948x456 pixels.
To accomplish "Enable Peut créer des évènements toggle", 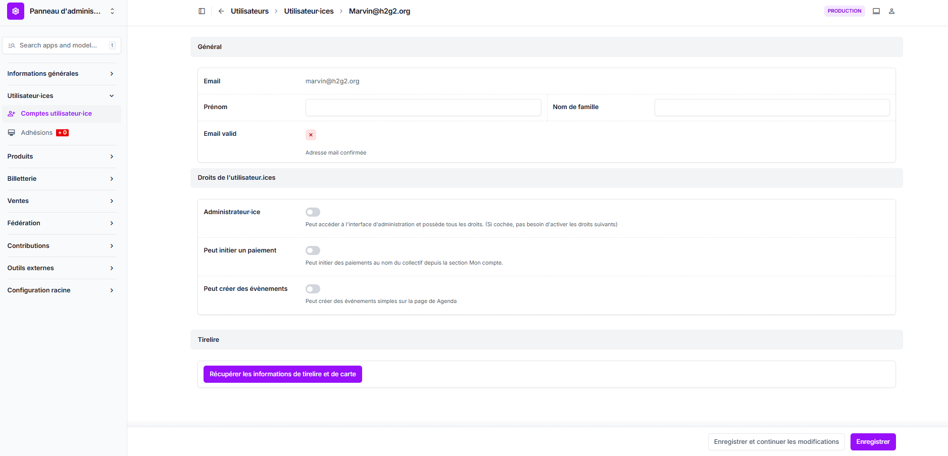I will [x=313, y=289].
